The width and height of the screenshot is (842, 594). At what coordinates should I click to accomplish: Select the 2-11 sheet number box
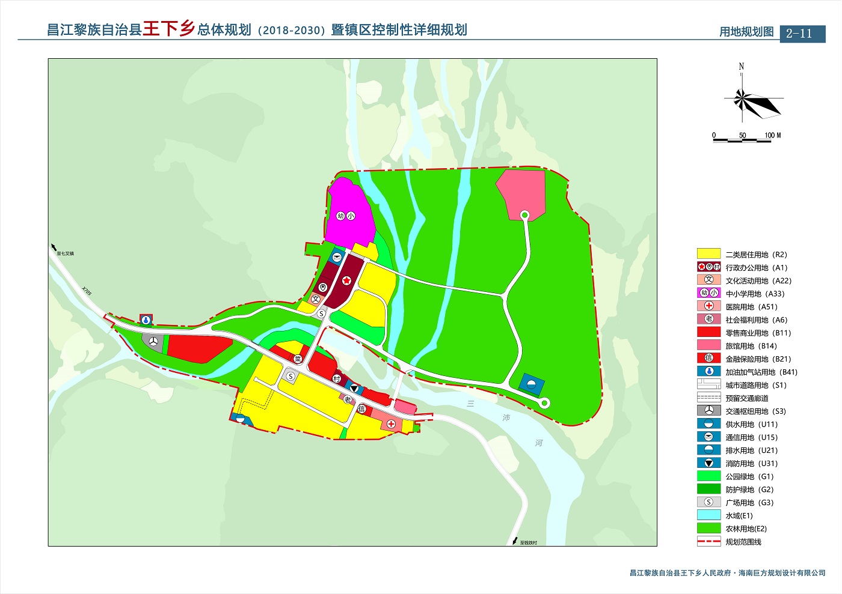tap(802, 34)
